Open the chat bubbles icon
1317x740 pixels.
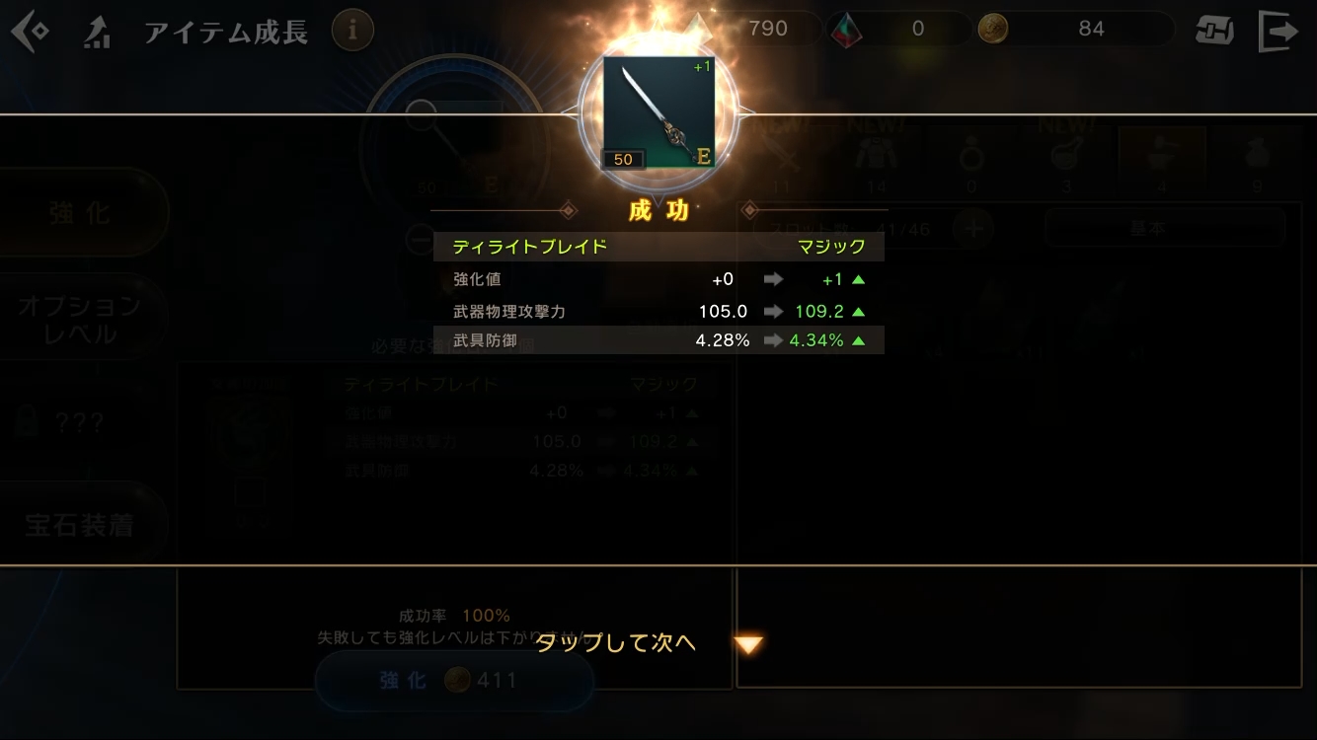[x=1213, y=31]
